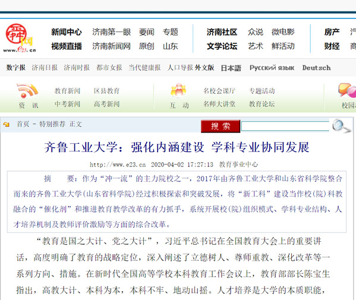Open the 新闻中心 menu item

(67, 32)
